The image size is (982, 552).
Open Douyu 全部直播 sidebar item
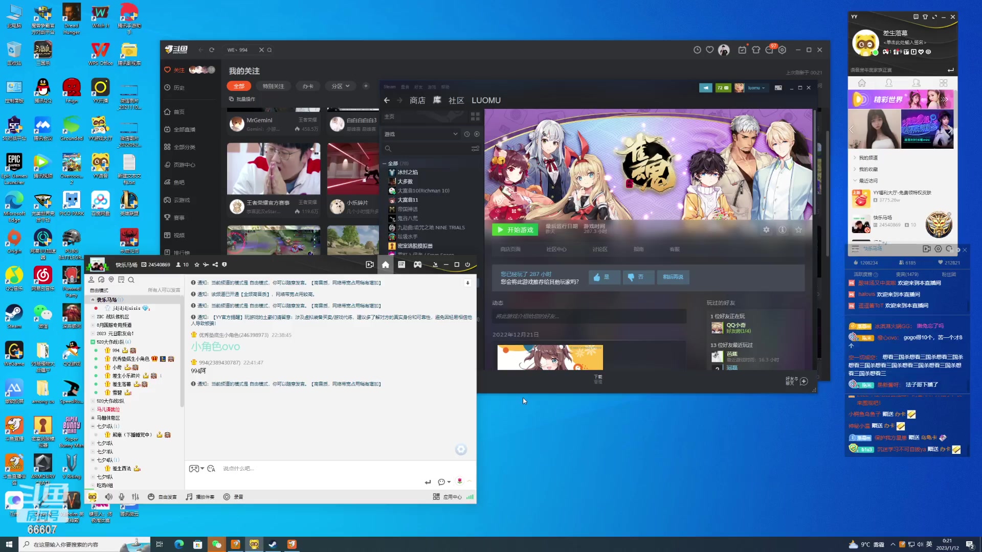coord(180,130)
